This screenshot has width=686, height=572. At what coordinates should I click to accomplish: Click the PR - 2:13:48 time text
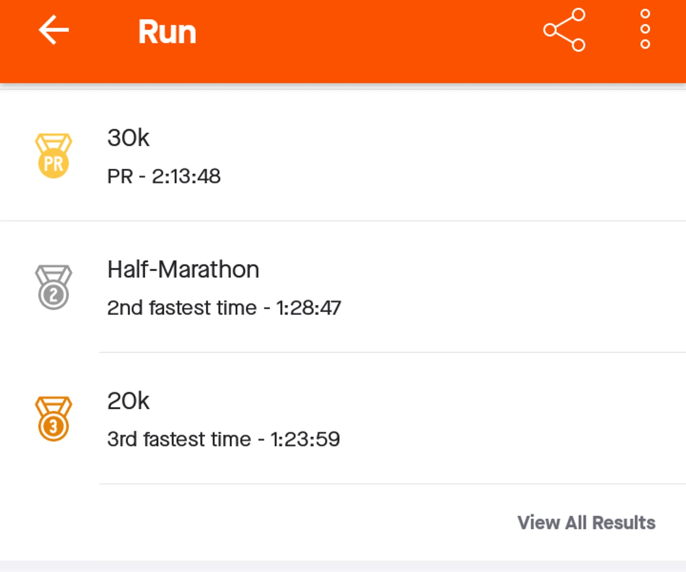click(x=164, y=177)
